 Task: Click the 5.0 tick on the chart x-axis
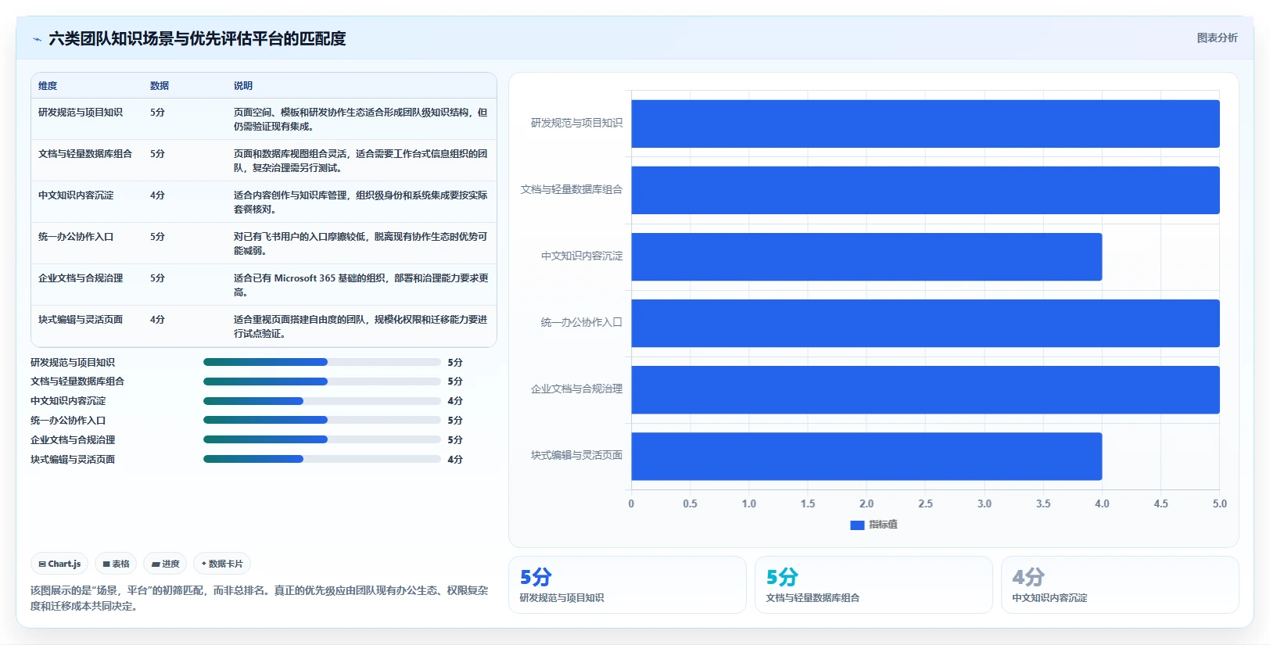point(1220,503)
